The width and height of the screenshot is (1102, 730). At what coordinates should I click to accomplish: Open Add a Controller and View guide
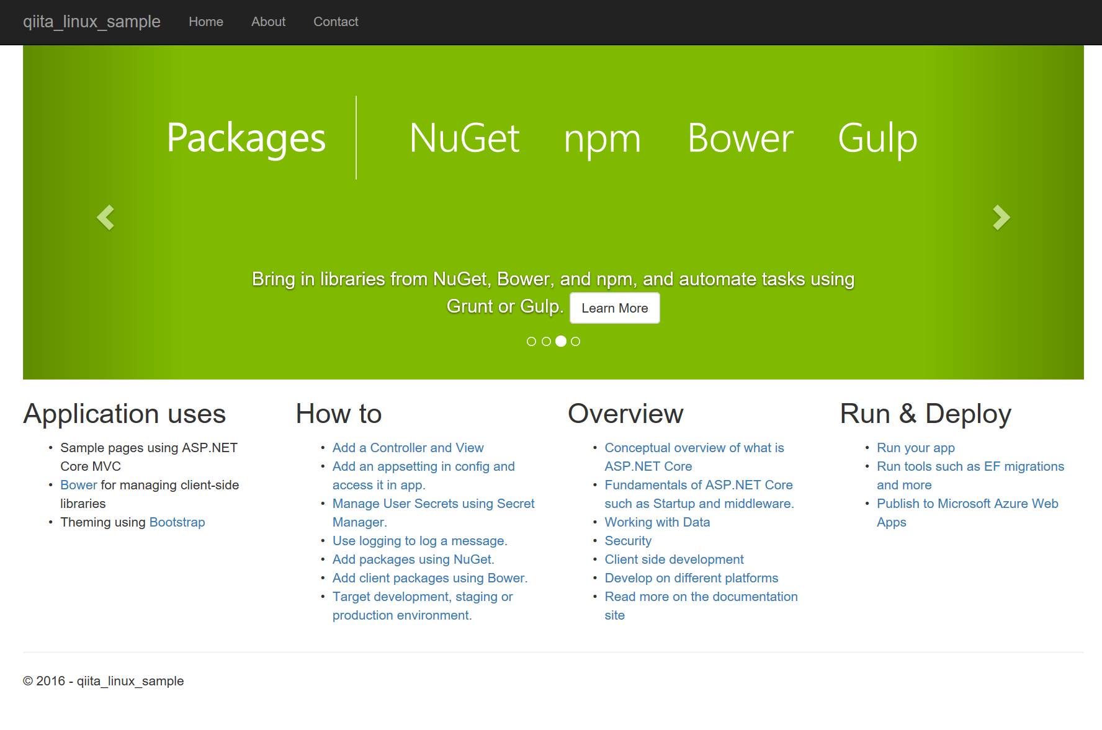[408, 447]
